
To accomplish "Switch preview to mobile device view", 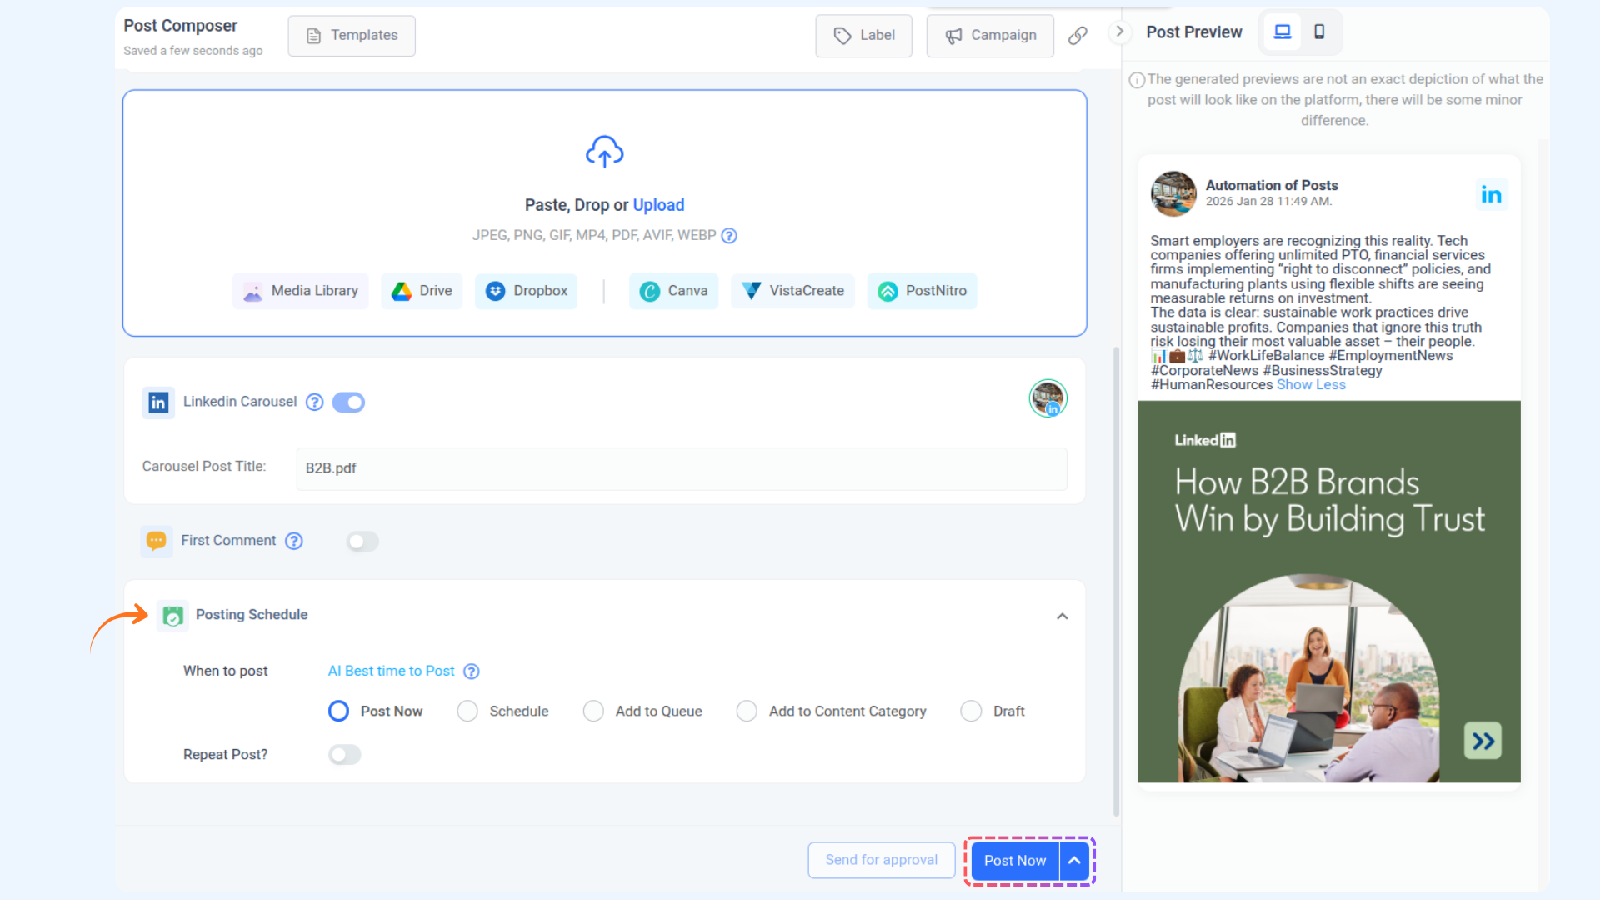I will 1319,32.
